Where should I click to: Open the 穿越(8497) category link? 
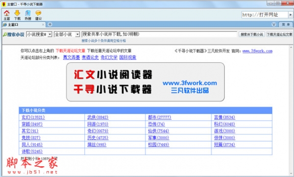coord(32,124)
